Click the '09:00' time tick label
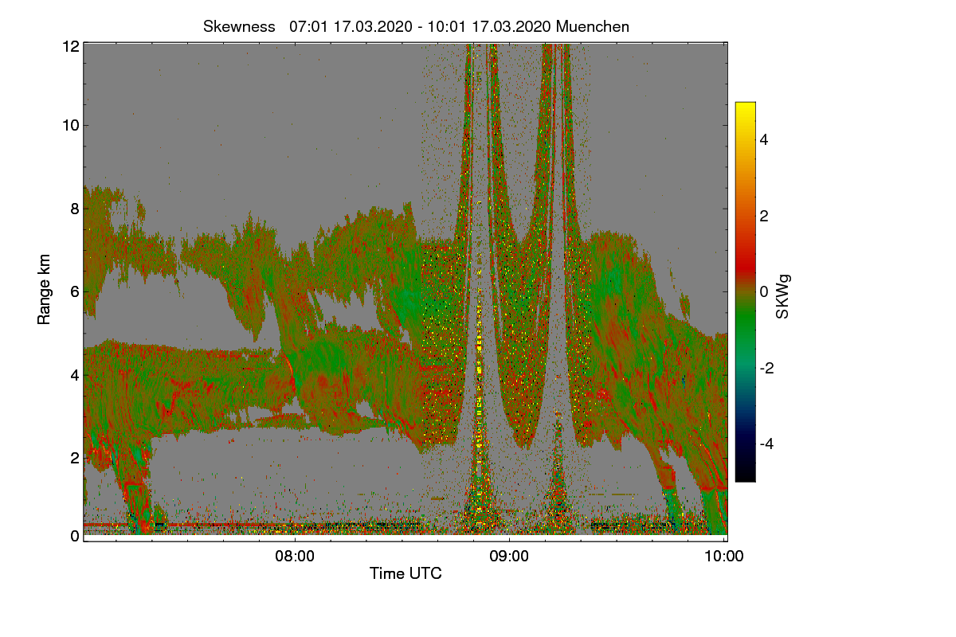This screenshot has width=956, height=637. pyautogui.click(x=509, y=557)
